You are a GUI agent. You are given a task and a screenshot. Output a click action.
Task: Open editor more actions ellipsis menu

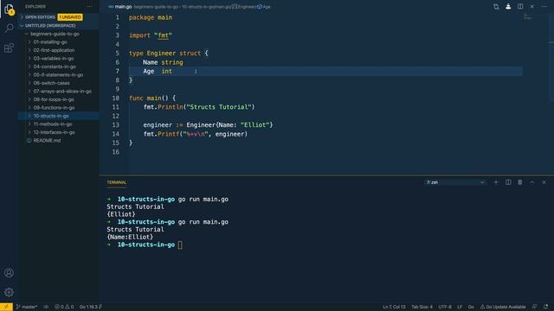544,6
